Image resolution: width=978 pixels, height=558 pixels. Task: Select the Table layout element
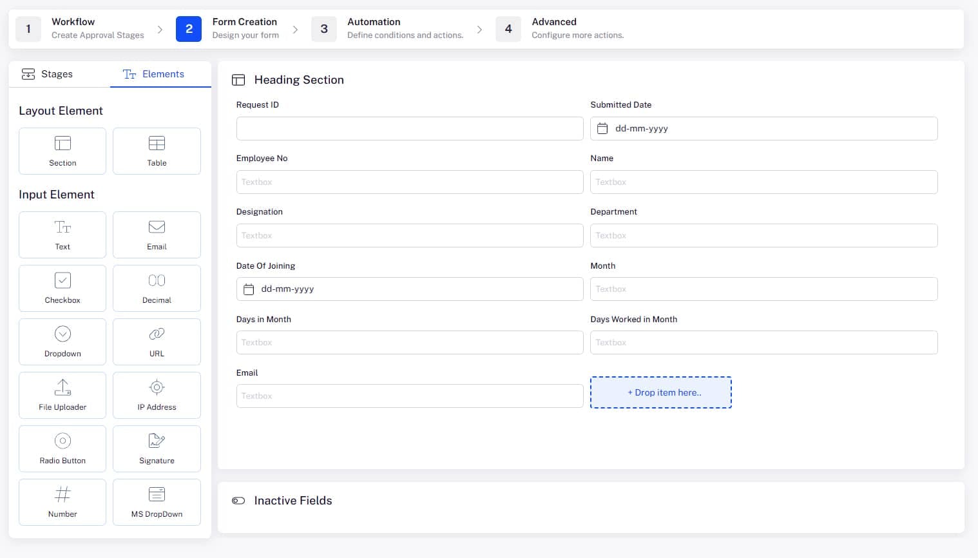157,151
